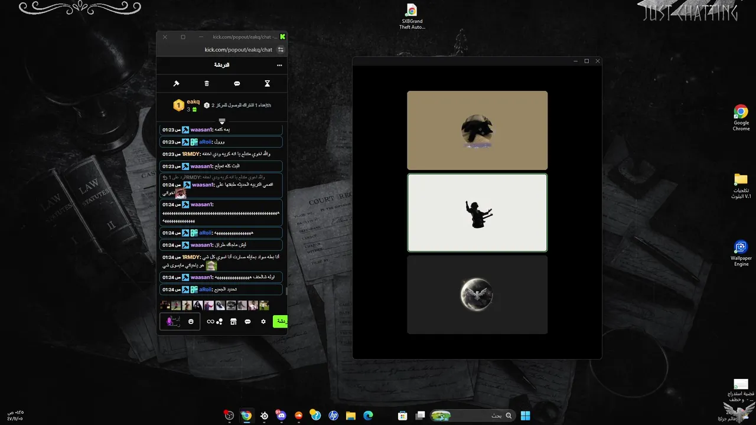Open the emoji picker in message box
Screen dimensions: 756x425
pos(191,322)
